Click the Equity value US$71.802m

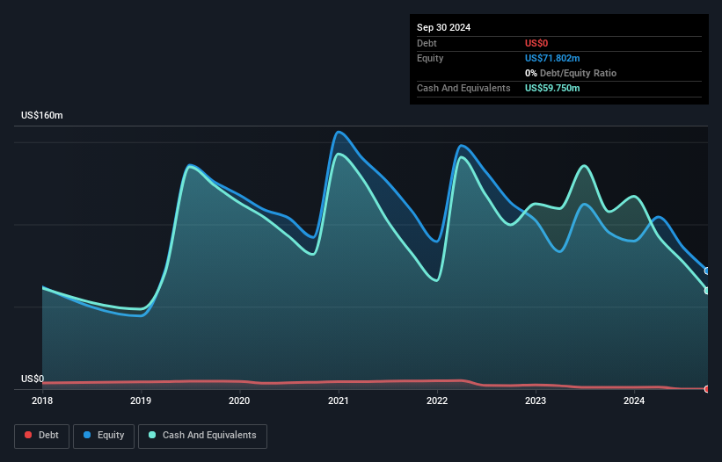click(x=552, y=58)
